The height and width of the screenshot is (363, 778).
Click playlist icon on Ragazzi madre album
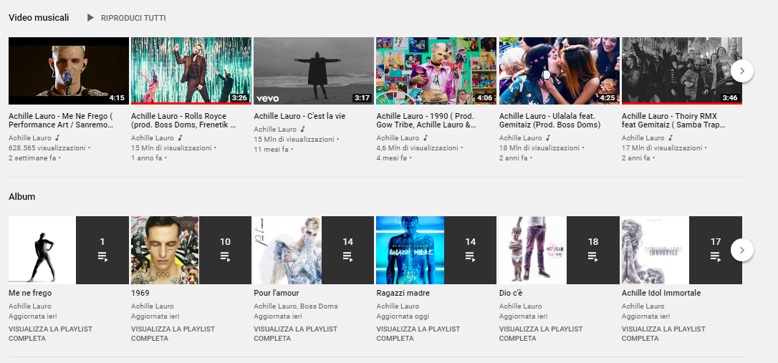click(x=471, y=256)
